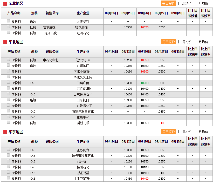Screen dimensions: 213x183
Task: Check the box for 大庆华科 row
Action: (x=8, y=21)
